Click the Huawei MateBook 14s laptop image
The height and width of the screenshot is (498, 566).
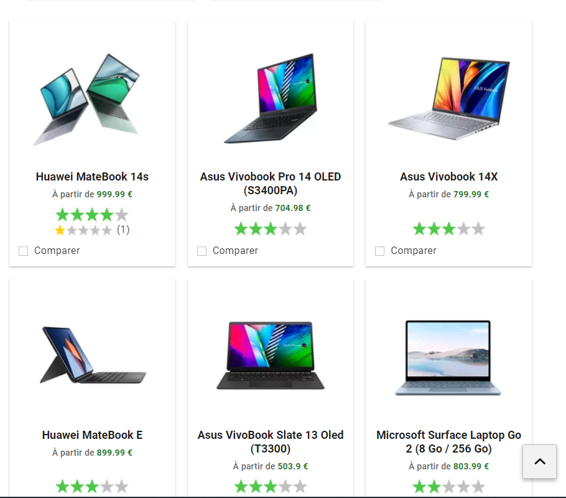point(86,100)
